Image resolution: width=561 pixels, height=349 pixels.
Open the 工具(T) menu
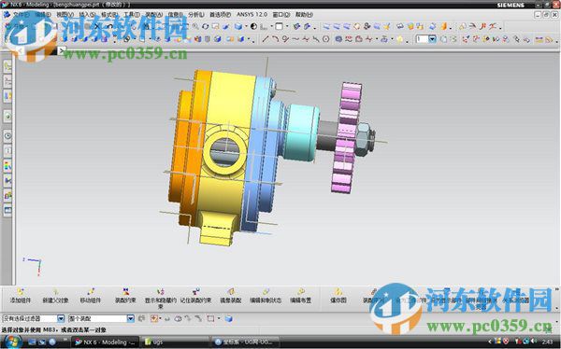coord(131,15)
